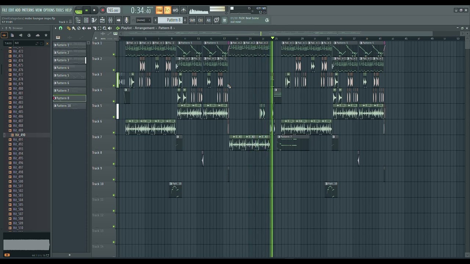Click the Shift modifier button
470x264 pixels.
192,20
